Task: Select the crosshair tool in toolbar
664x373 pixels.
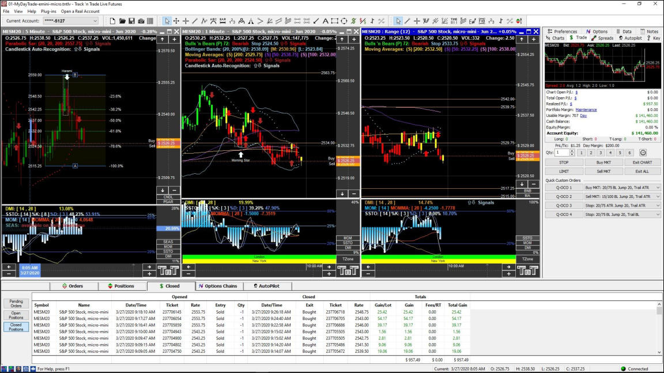Action: click(186, 21)
